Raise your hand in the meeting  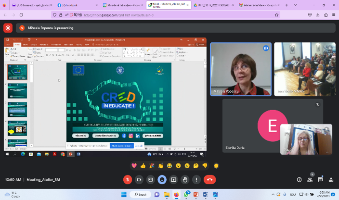click(185, 179)
